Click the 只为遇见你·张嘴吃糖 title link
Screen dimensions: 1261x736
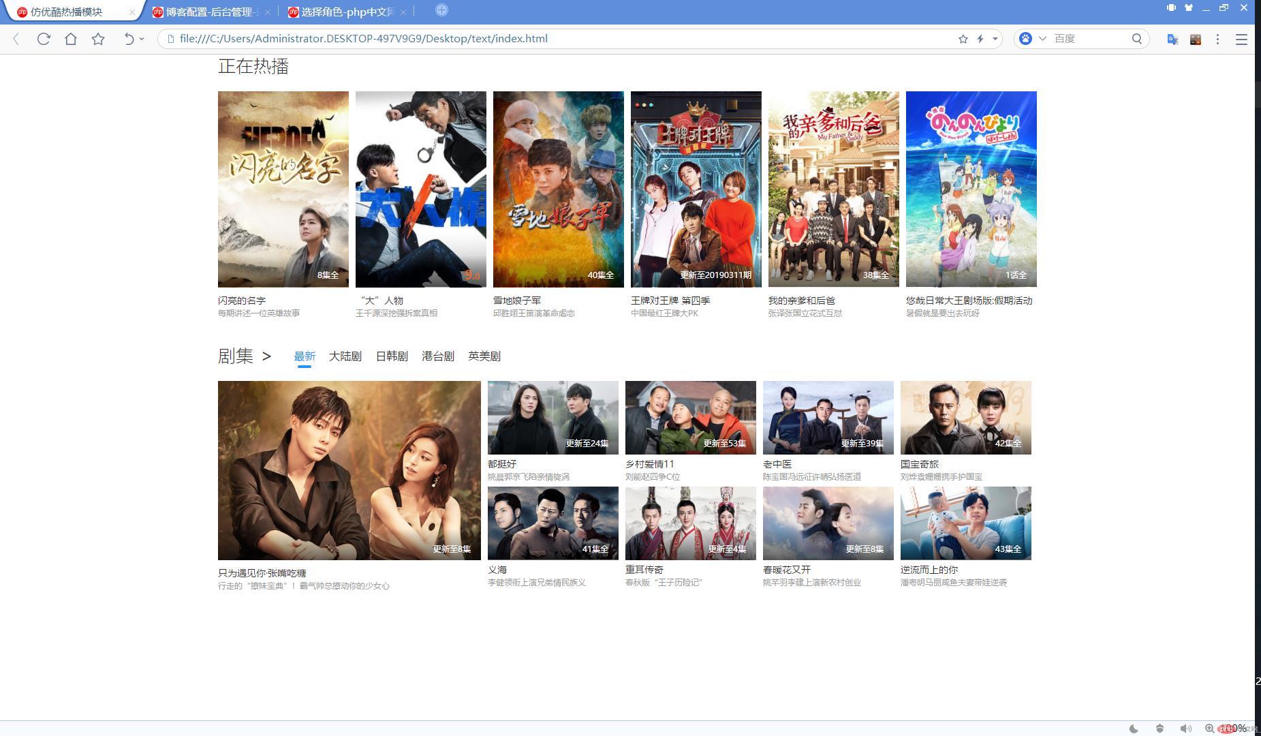tap(262, 573)
